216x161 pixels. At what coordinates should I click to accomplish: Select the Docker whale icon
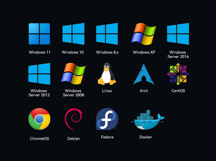pyautogui.click(x=147, y=120)
